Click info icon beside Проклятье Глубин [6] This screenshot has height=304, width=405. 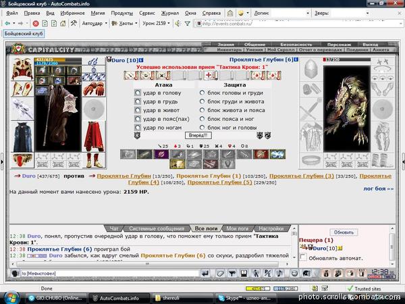(296, 59)
